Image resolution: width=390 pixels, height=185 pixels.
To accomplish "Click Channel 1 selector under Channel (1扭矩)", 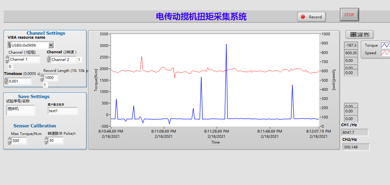I will 24,59.
